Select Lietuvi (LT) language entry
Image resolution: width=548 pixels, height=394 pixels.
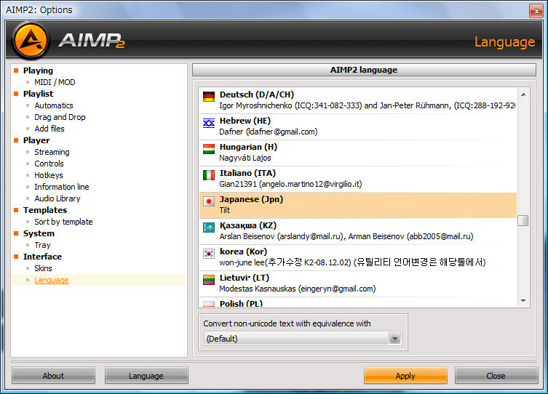[358, 284]
